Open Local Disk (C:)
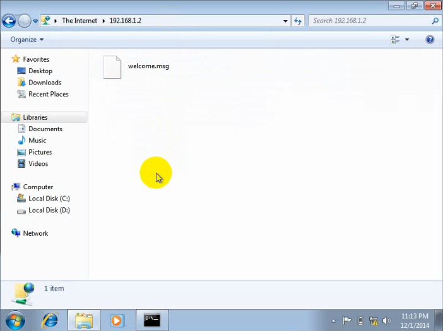Viewport: 443px width, 331px height. tap(49, 199)
